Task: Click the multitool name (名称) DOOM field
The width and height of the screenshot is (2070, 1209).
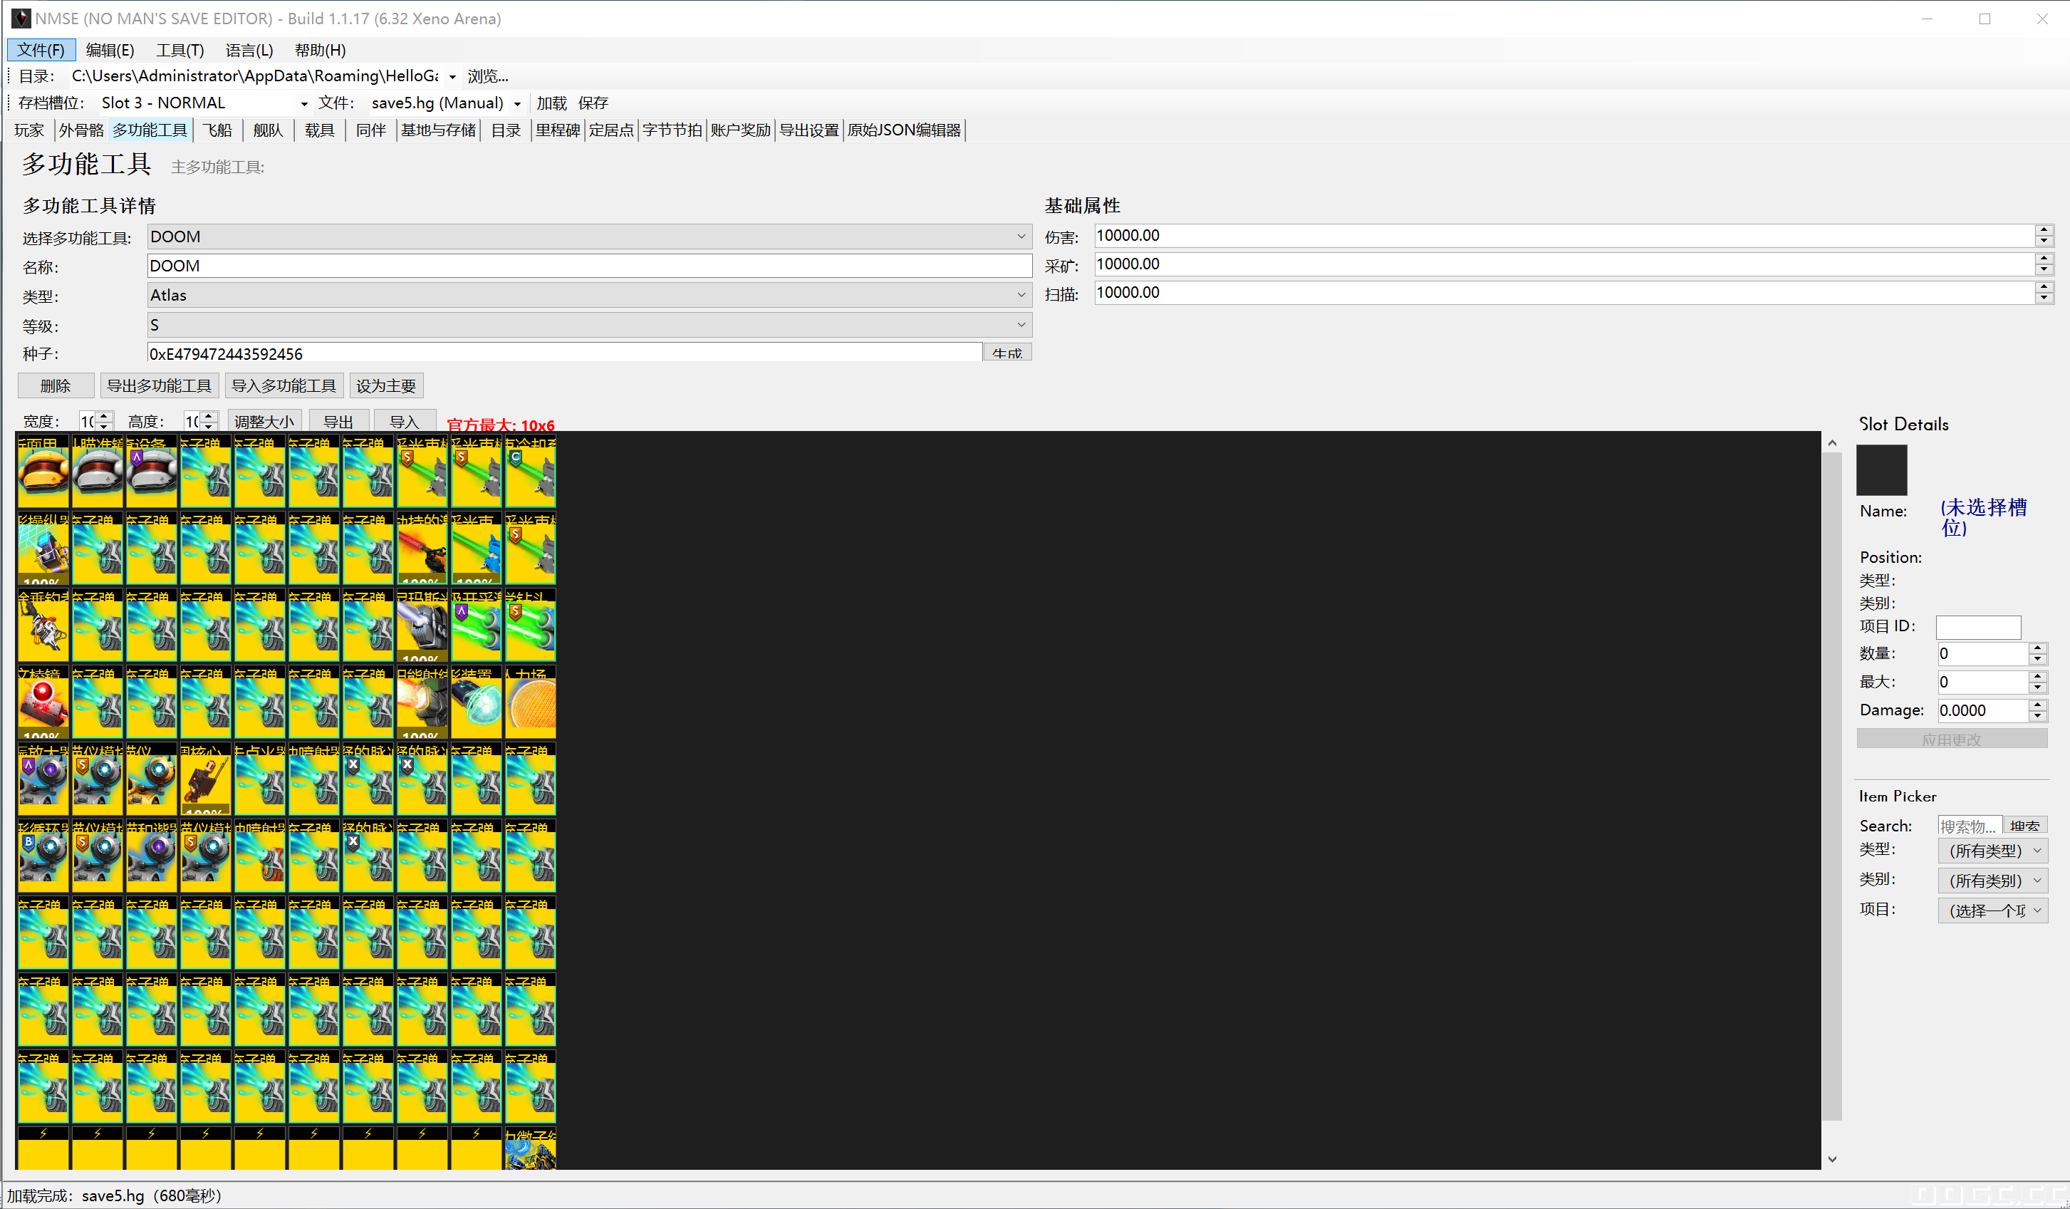Action: click(x=588, y=266)
